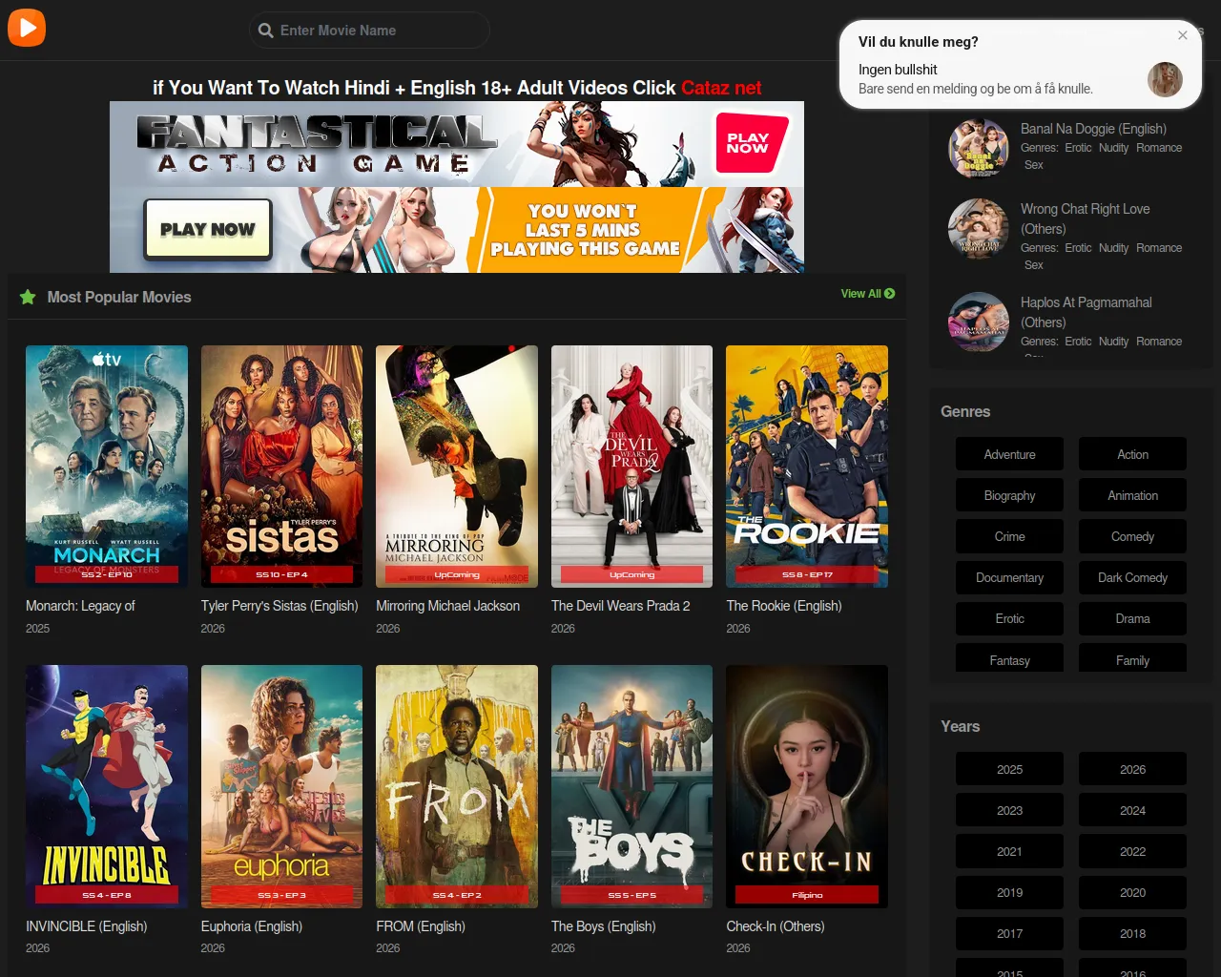Open the Invincible poster
The width and height of the screenshot is (1221, 977).
[107, 786]
